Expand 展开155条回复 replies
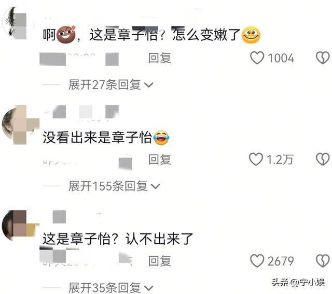Screen dimensions: 332x294 click(114, 186)
